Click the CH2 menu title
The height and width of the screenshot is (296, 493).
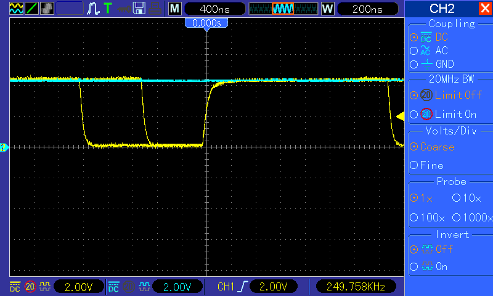tap(442, 9)
